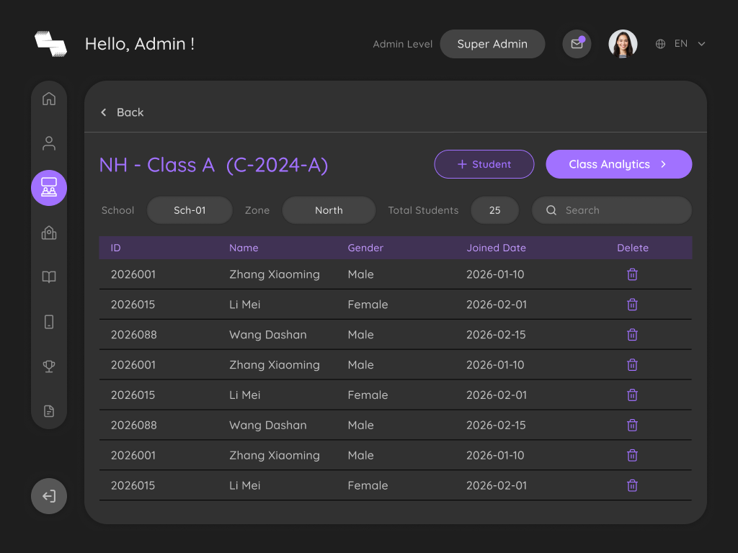Click the Search input field
Viewport: 738px width, 553px height.
[x=611, y=210]
